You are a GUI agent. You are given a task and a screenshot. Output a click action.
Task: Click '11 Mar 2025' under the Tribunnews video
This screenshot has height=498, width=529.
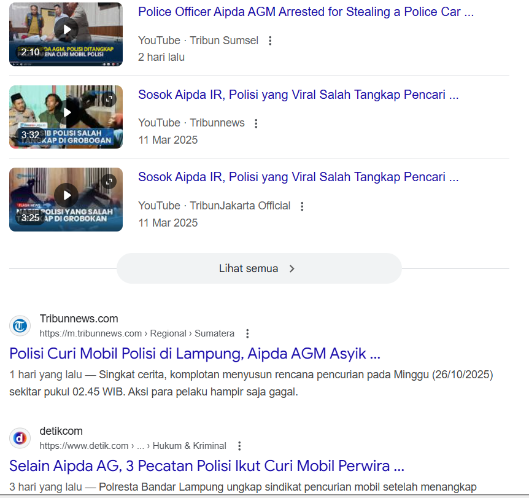coord(168,140)
